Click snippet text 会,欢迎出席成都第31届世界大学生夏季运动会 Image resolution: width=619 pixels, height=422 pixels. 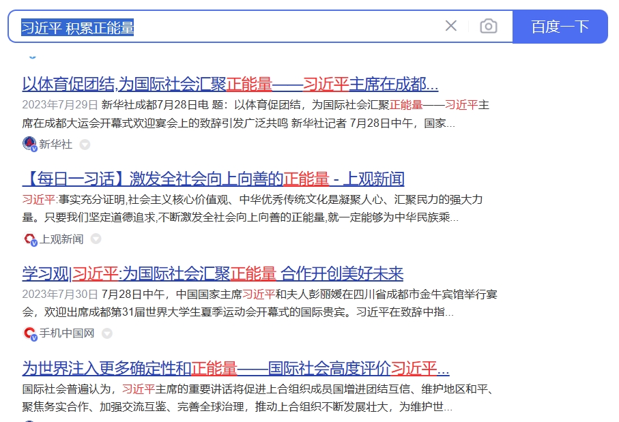(x=138, y=312)
